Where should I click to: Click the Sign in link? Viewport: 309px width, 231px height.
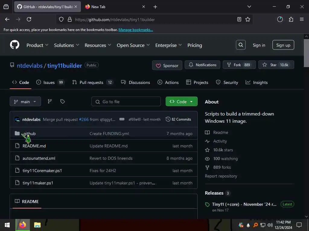point(259,45)
